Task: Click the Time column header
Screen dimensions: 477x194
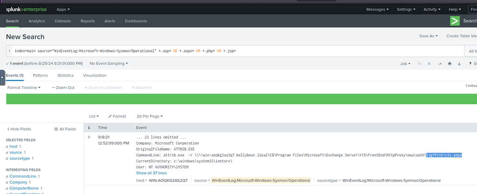Action: tap(102, 128)
